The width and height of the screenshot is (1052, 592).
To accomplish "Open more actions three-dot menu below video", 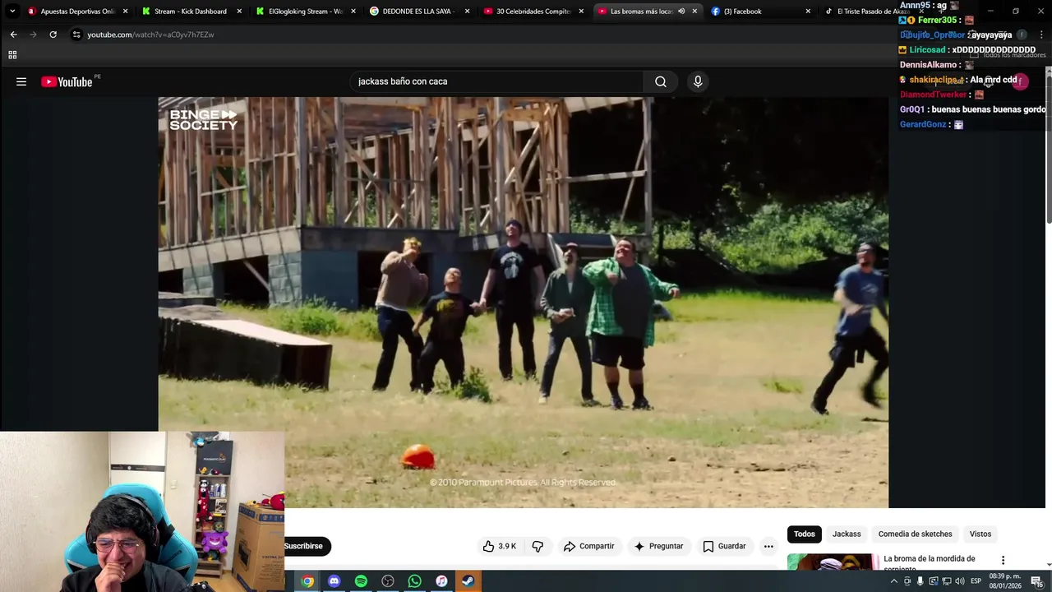I will (768, 546).
